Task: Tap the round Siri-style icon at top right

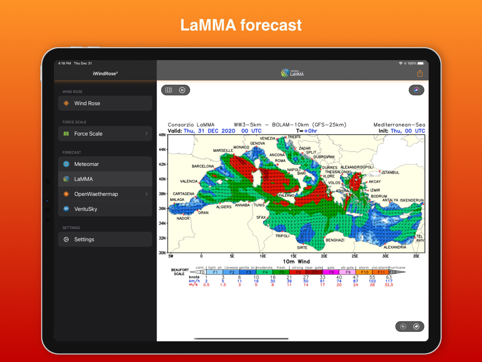Action: tap(416, 90)
